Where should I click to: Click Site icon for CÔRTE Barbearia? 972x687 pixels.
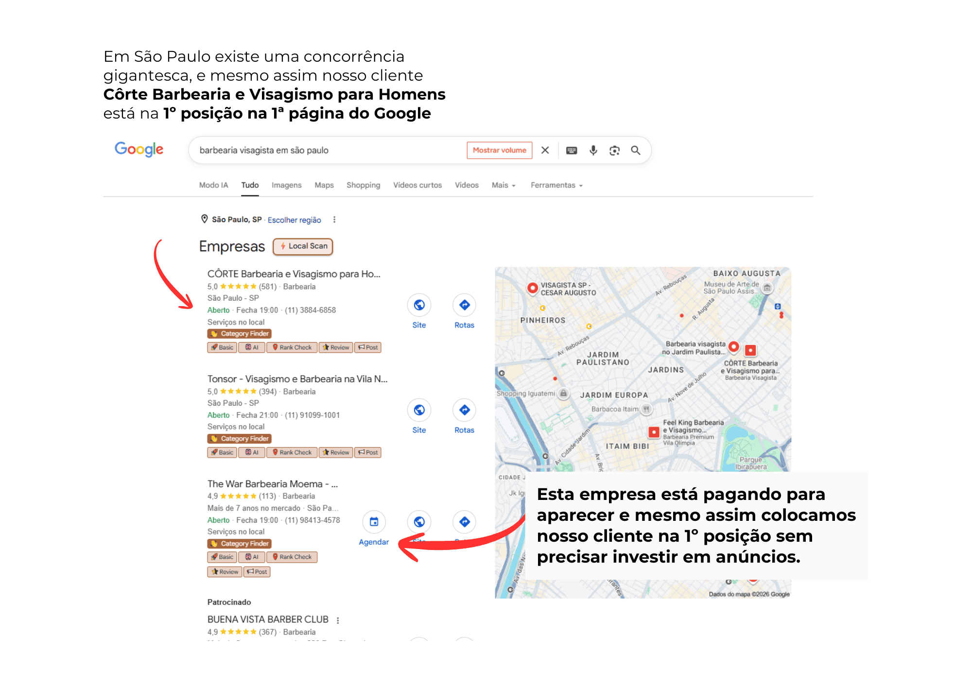419,305
